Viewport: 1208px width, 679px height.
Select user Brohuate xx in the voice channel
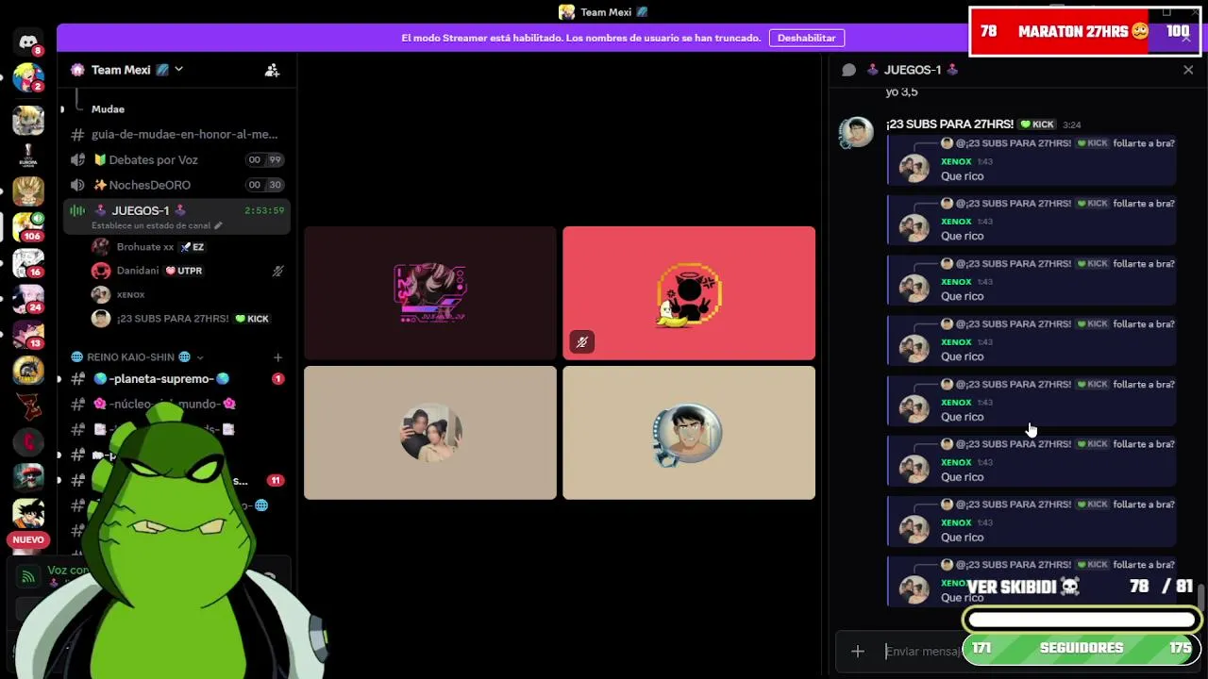pyautogui.click(x=187, y=247)
